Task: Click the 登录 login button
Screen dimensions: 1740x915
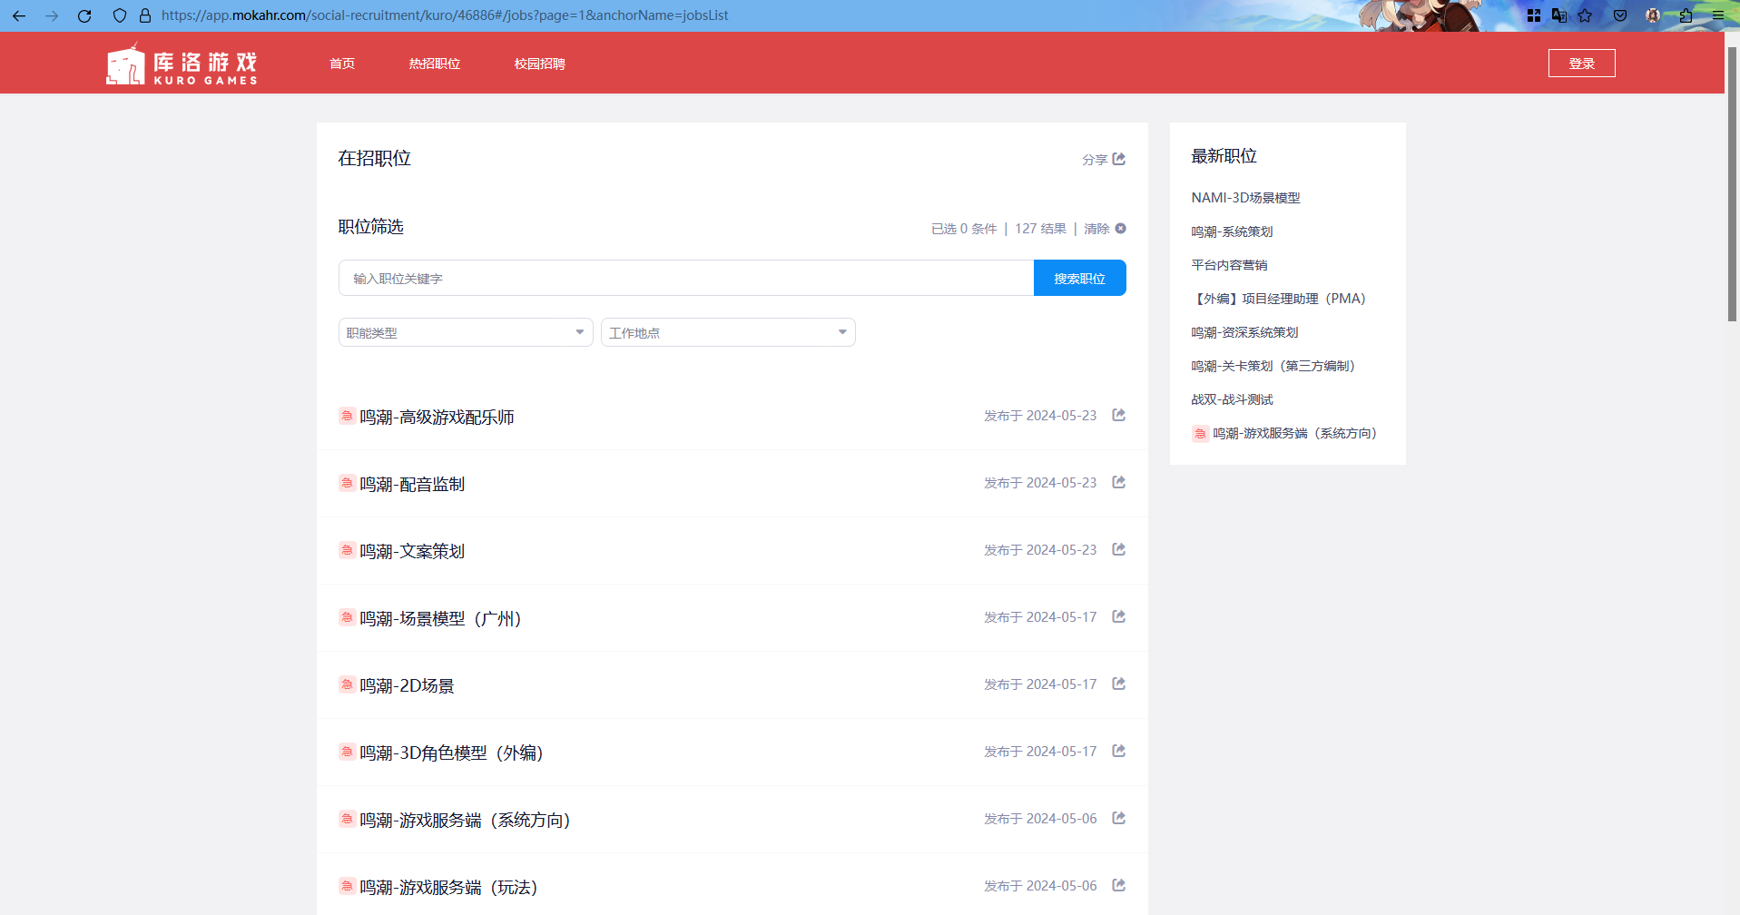Action: pyautogui.click(x=1582, y=64)
